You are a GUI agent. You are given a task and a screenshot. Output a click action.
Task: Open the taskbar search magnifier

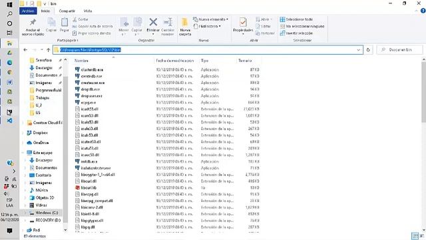click(x=9, y=14)
